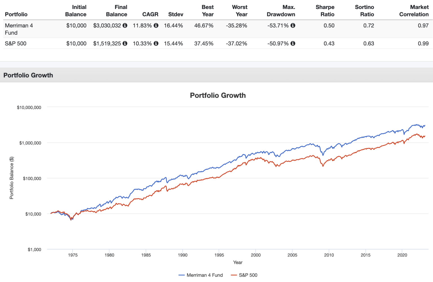Viewport: 433px width, 282px height.
Task: Click the info icon next to -50.97% drawdown
Action: (293, 43)
